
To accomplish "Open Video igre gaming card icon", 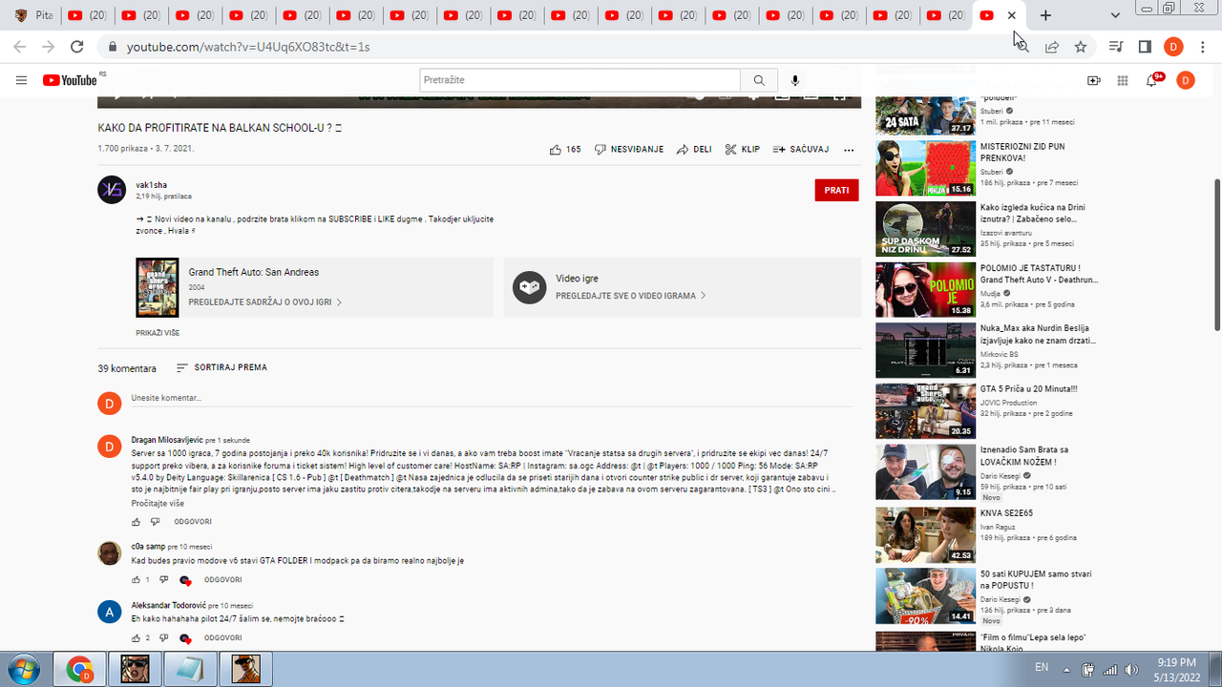I will pyautogui.click(x=529, y=287).
